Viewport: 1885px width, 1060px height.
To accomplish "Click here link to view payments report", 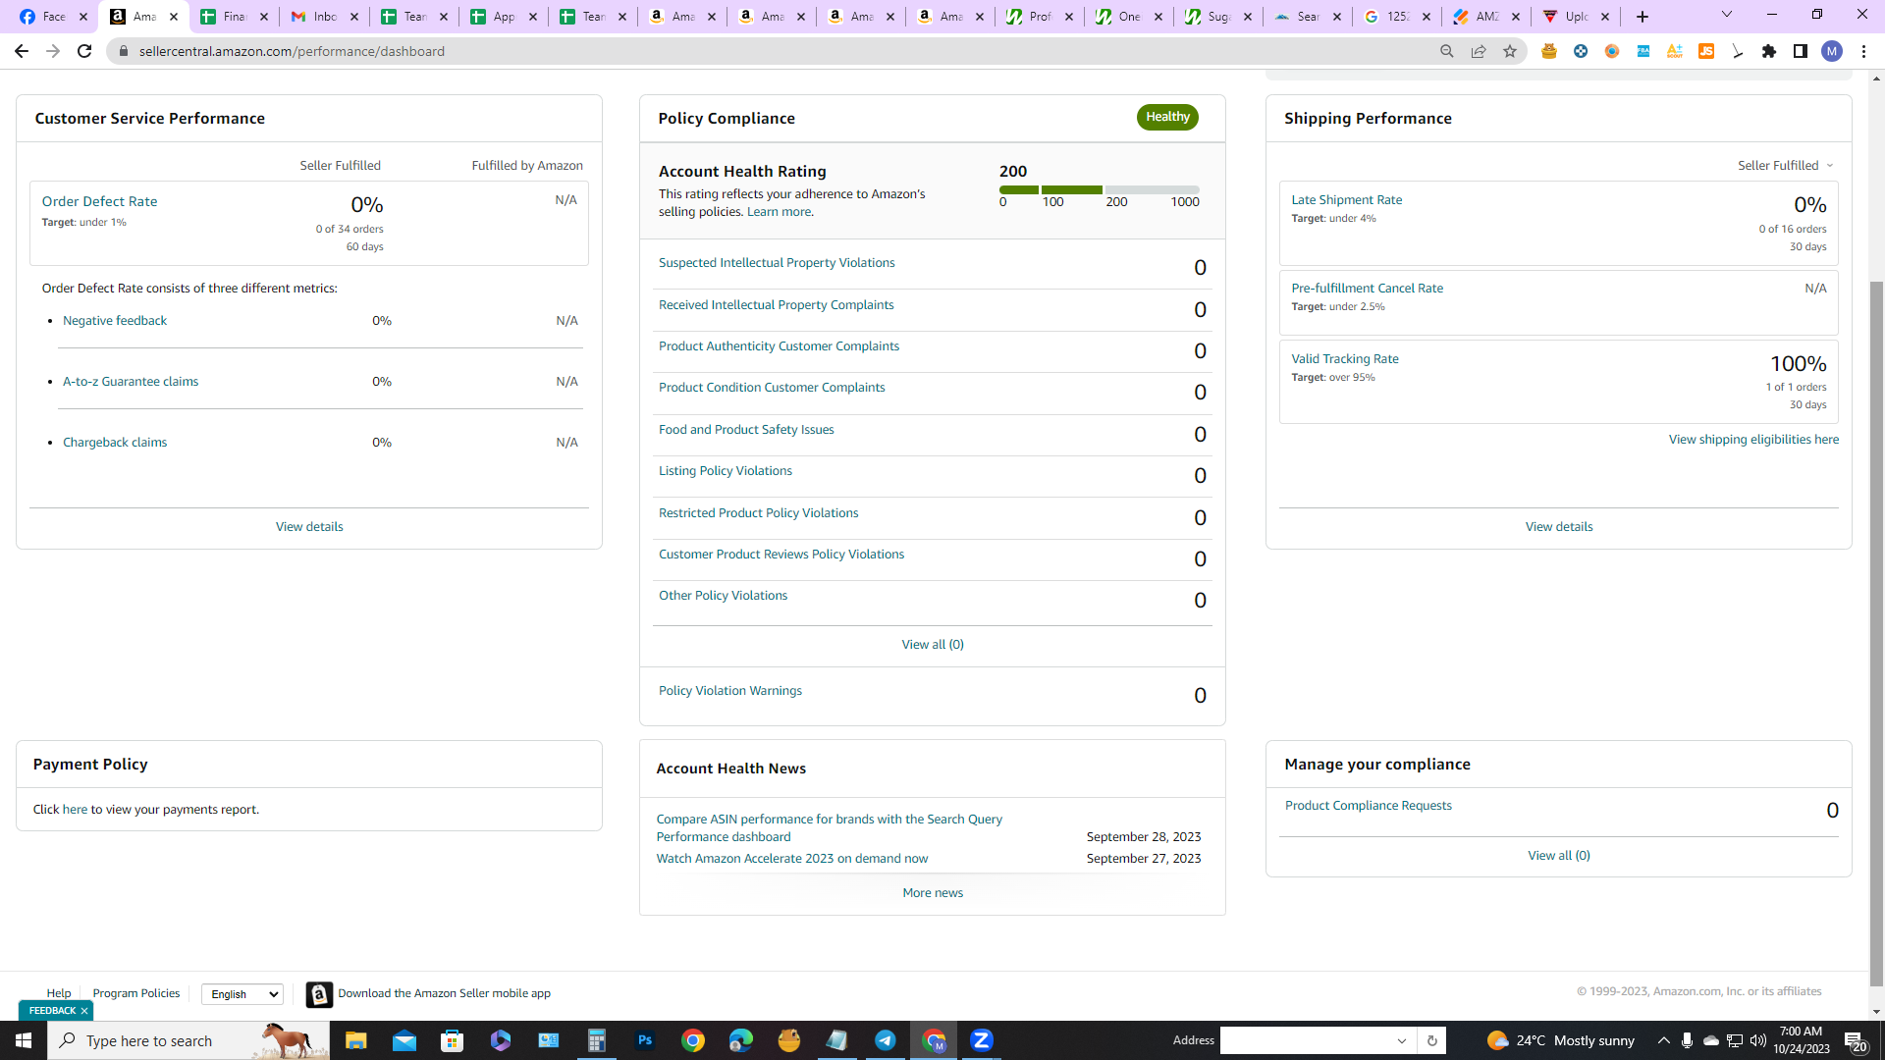I will point(75,810).
